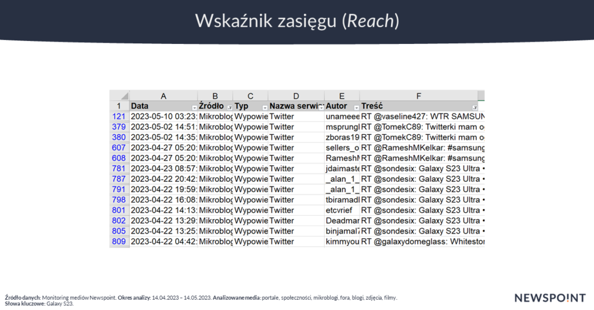Select column A header

coord(163,96)
